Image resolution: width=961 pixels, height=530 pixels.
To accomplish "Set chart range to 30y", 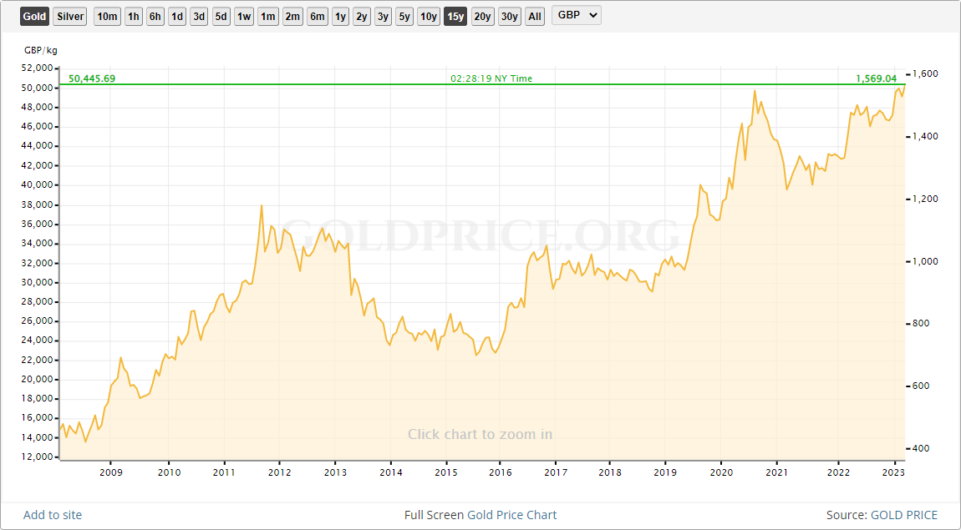I will [x=509, y=17].
